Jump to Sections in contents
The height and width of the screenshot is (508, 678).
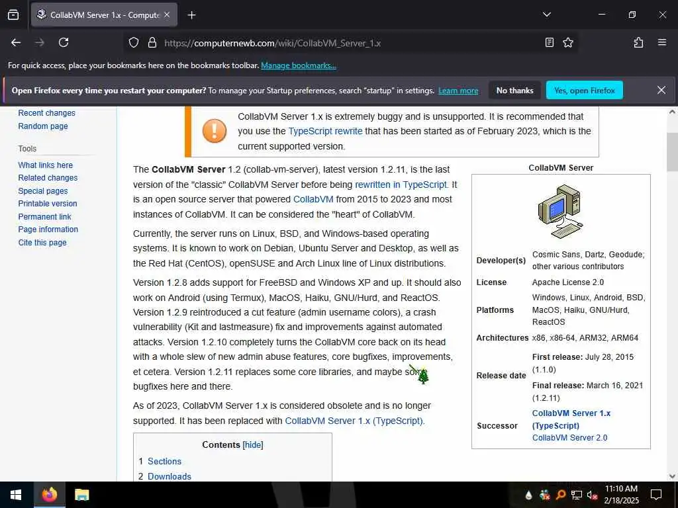coord(164,461)
